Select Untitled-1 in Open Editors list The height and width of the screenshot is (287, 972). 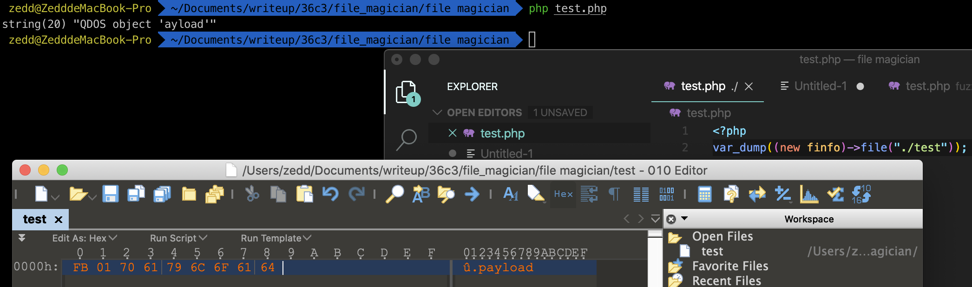point(506,153)
